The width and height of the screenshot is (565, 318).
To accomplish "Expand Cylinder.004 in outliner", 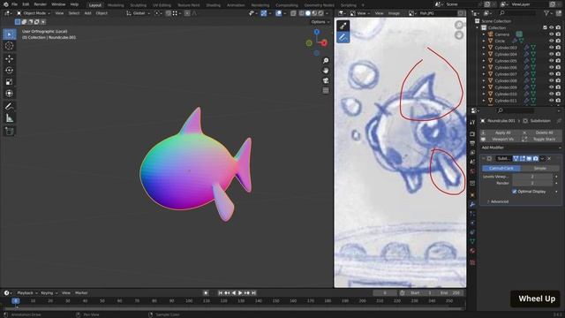I will (484, 54).
